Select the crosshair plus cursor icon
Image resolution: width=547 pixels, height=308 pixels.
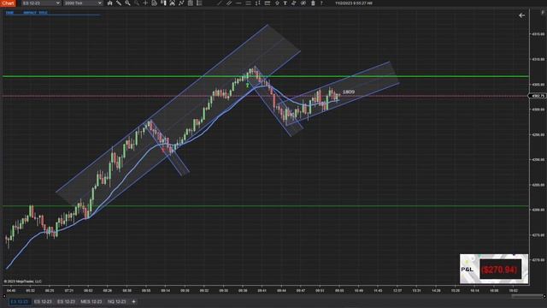pos(145,3)
